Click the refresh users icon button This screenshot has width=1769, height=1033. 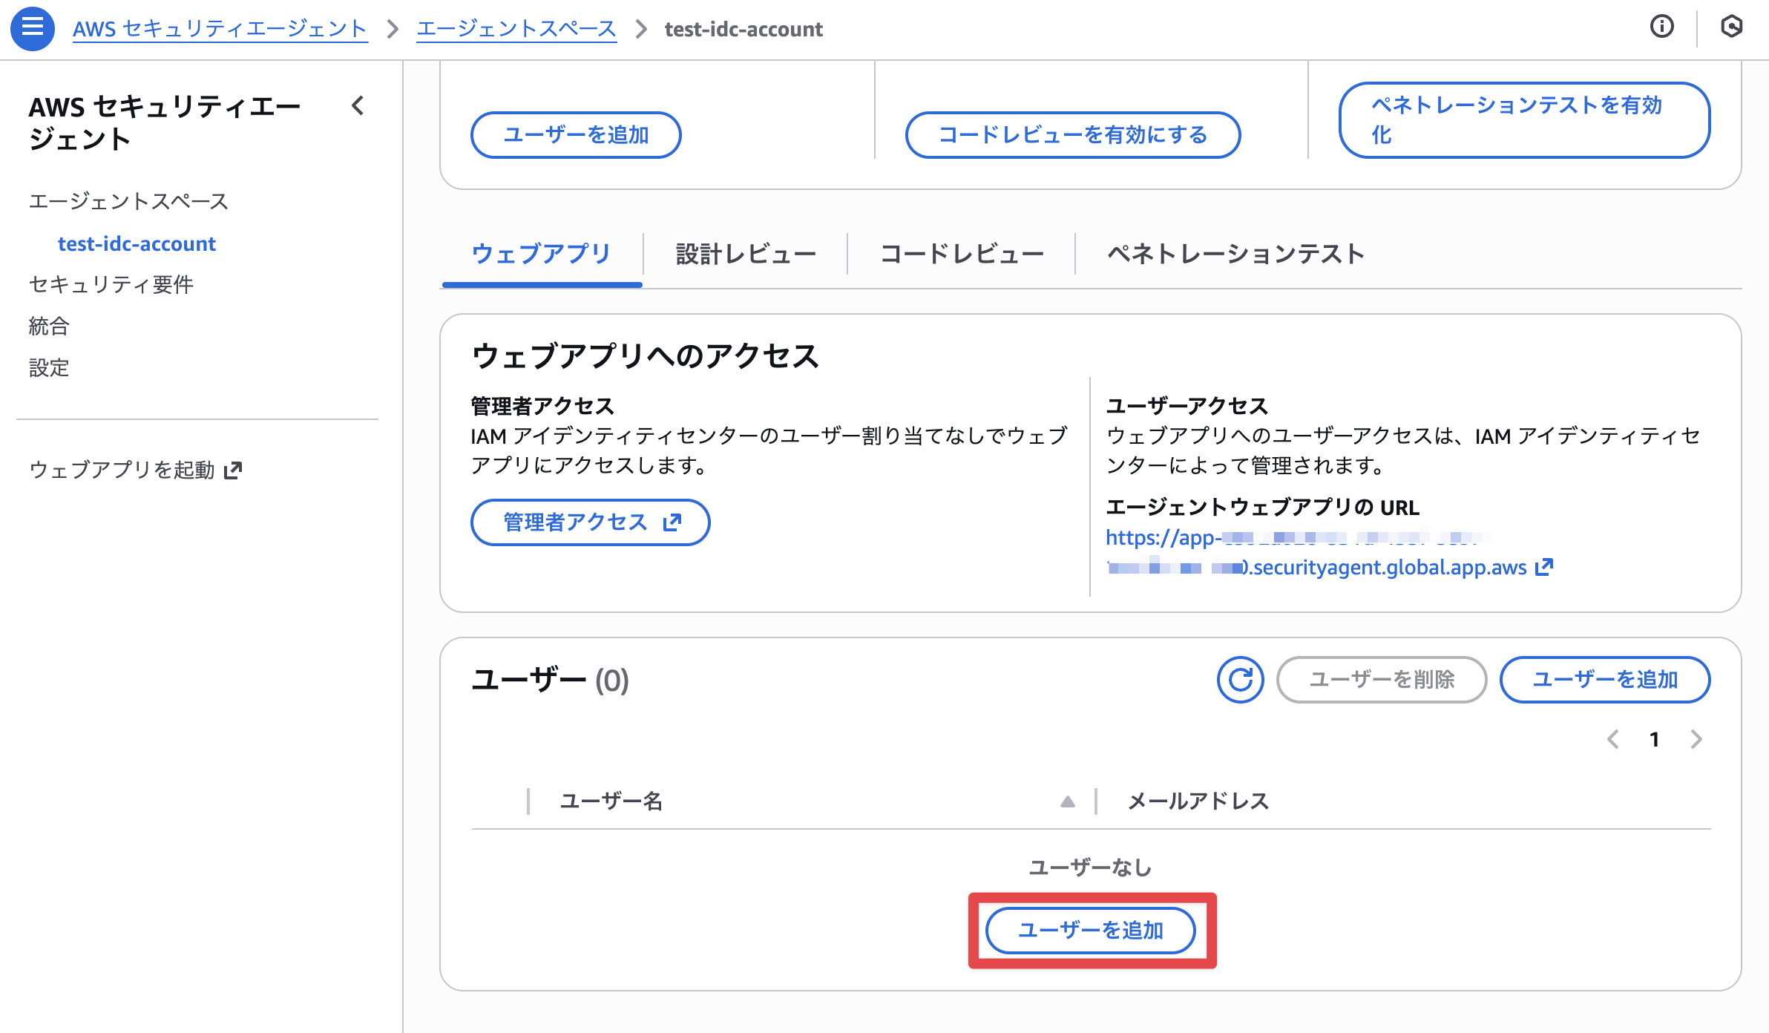click(1240, 679)
